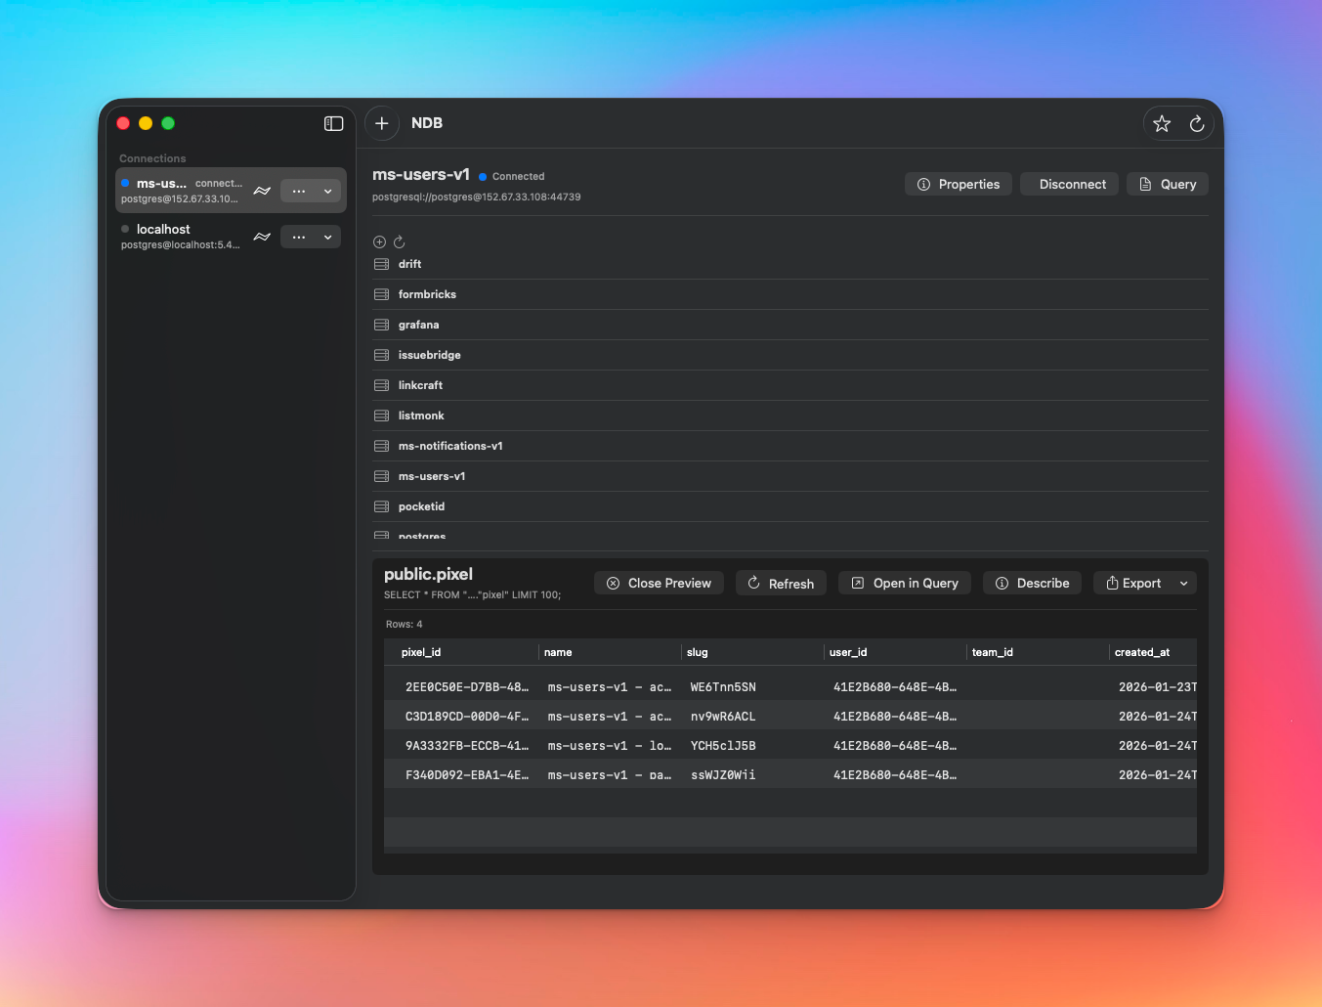Select the grafana database
The height and width of the screenshot is (1007, 1322).
[x=419, y=325]
